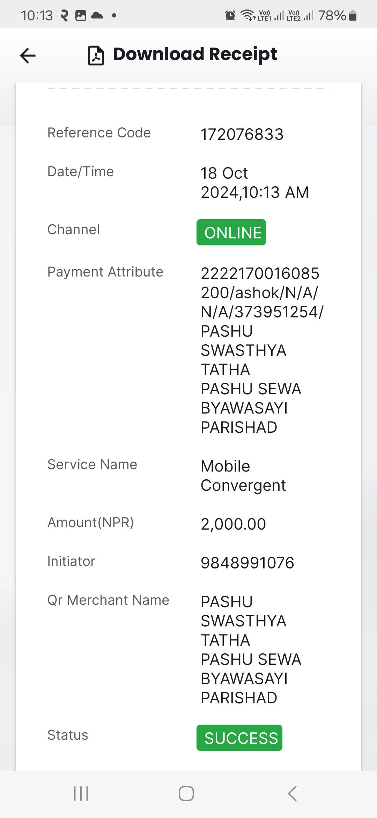Tap the Android back navigation chevron
The width and height of the screenshot is (377, 818).
tap(293, 794)
